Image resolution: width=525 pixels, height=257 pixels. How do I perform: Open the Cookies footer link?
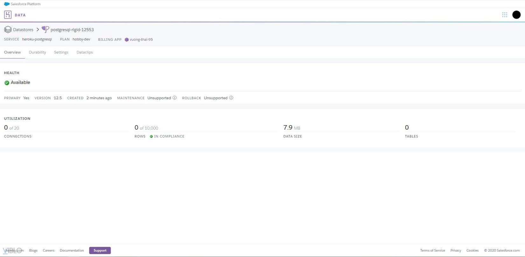click(472, 250)
